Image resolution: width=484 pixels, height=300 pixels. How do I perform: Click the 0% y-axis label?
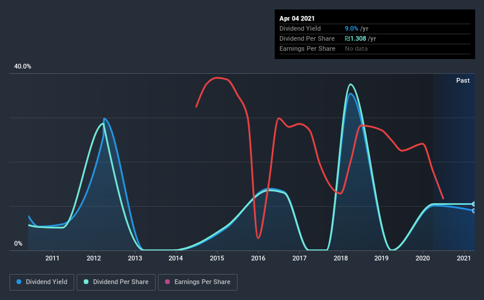click(x=18, y=244)
